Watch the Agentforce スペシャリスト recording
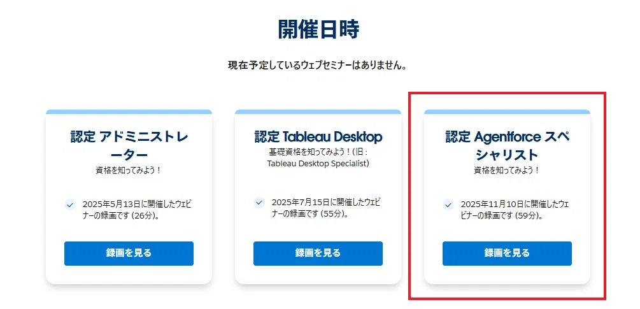640x309 pixels. pos(507,253)
